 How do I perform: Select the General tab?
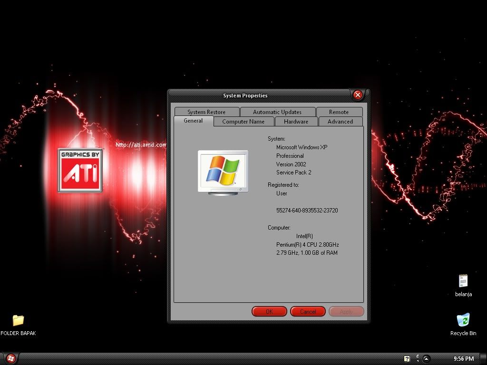(193, 121)
